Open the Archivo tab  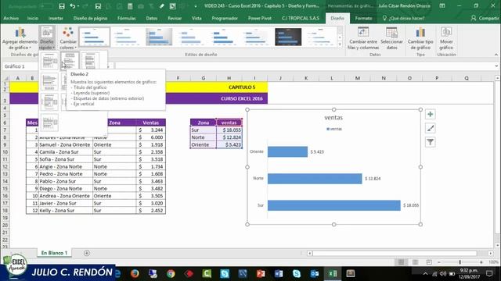point(11,18)
